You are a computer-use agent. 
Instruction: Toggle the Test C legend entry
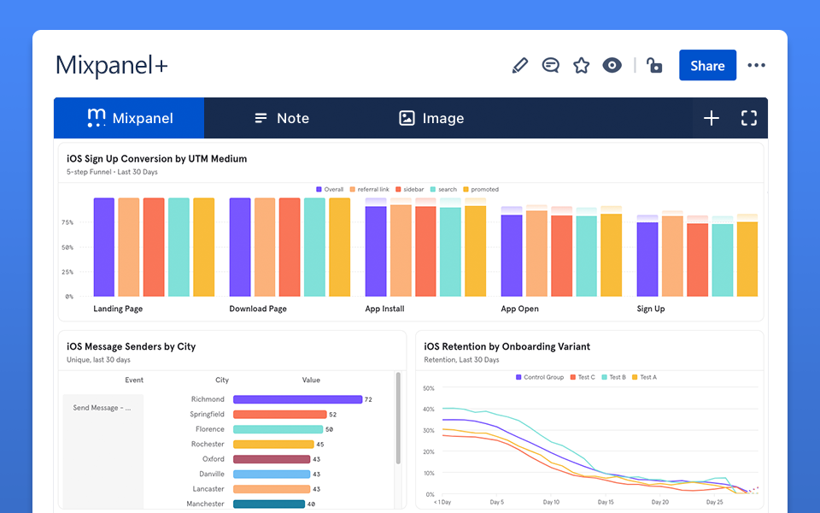pos(583,377)
